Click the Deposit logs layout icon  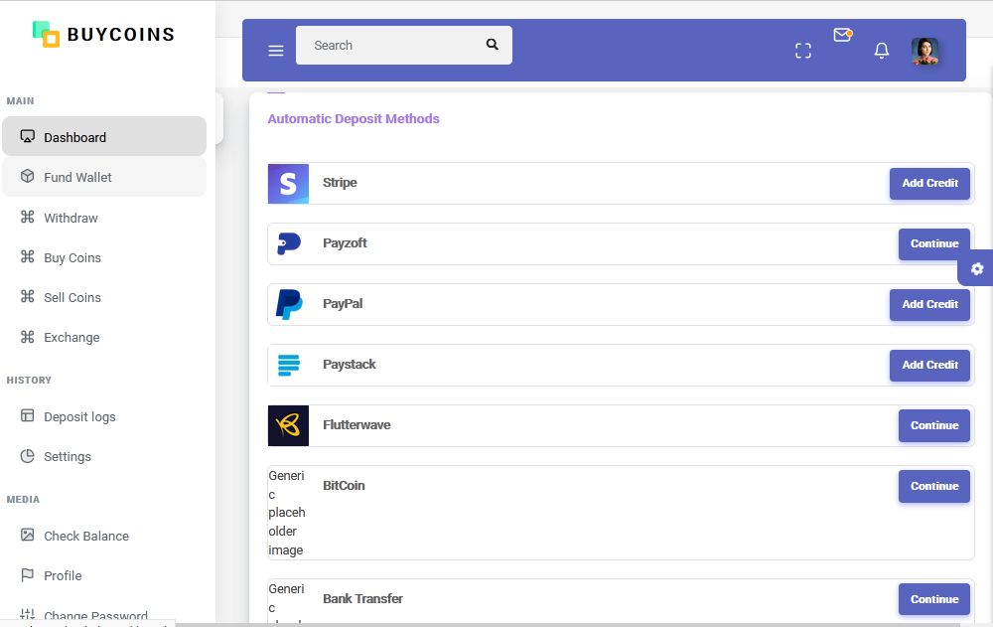click(27, 416)
